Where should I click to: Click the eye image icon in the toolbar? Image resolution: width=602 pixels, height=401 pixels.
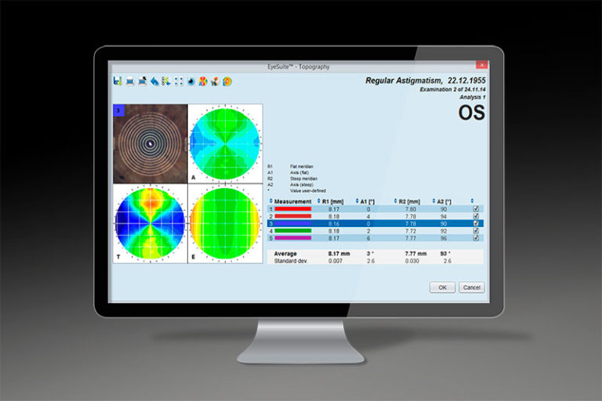pos(190,81)
